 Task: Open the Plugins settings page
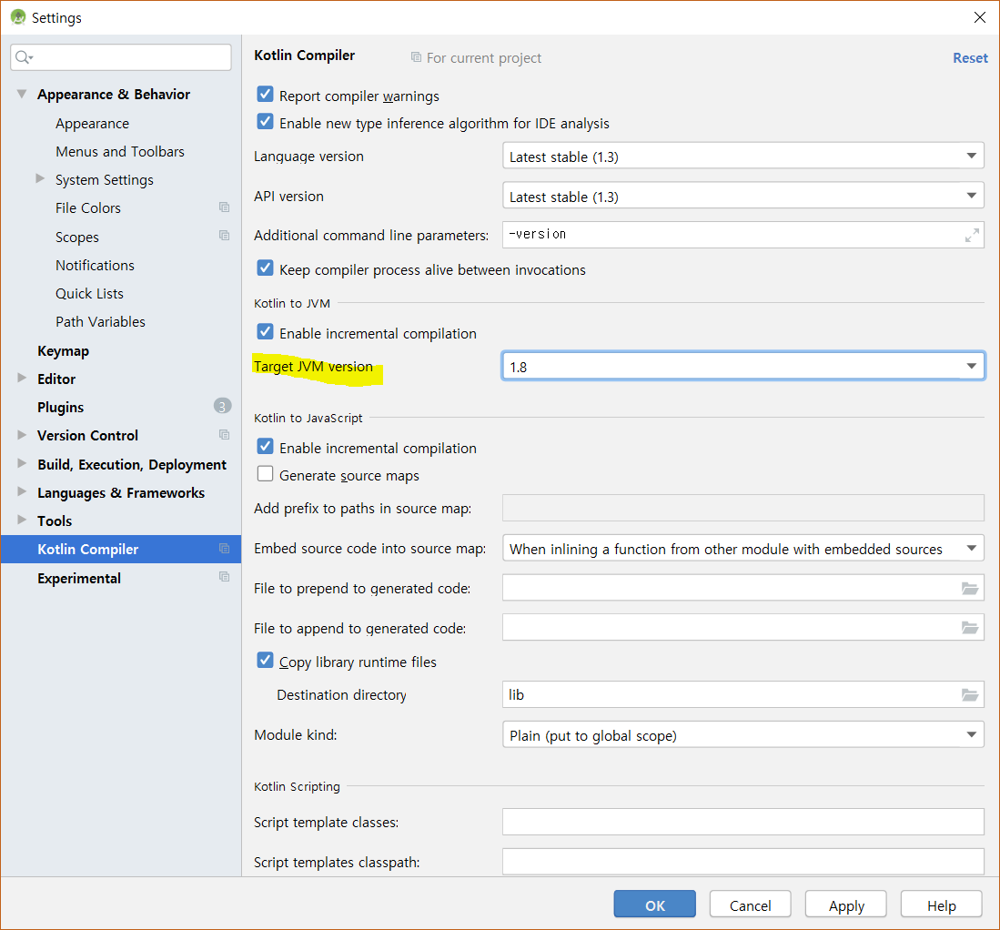[x=61, y=407]
